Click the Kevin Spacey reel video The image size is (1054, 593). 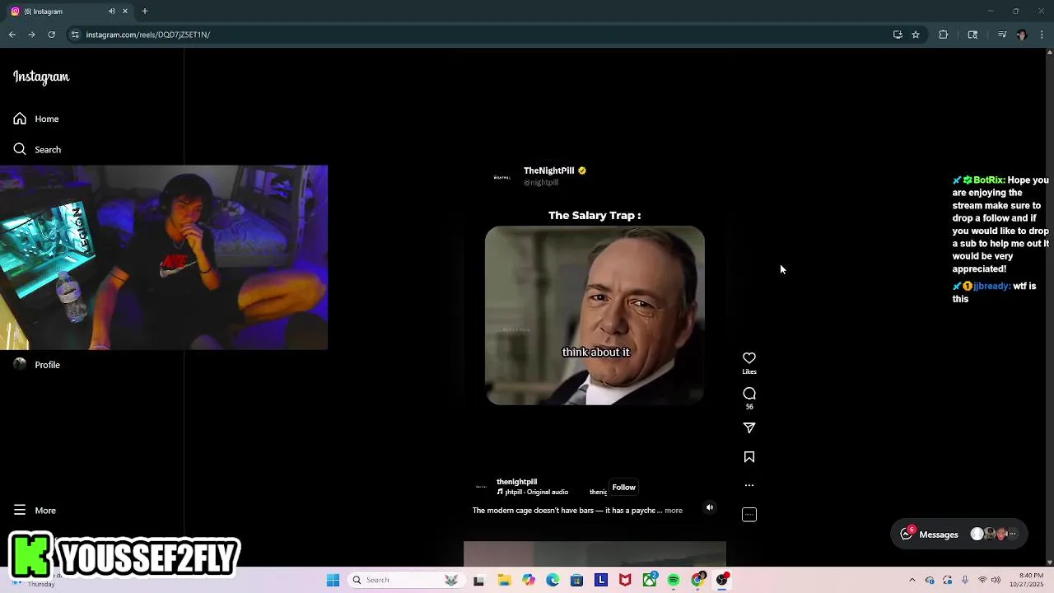tap(595, 315)
